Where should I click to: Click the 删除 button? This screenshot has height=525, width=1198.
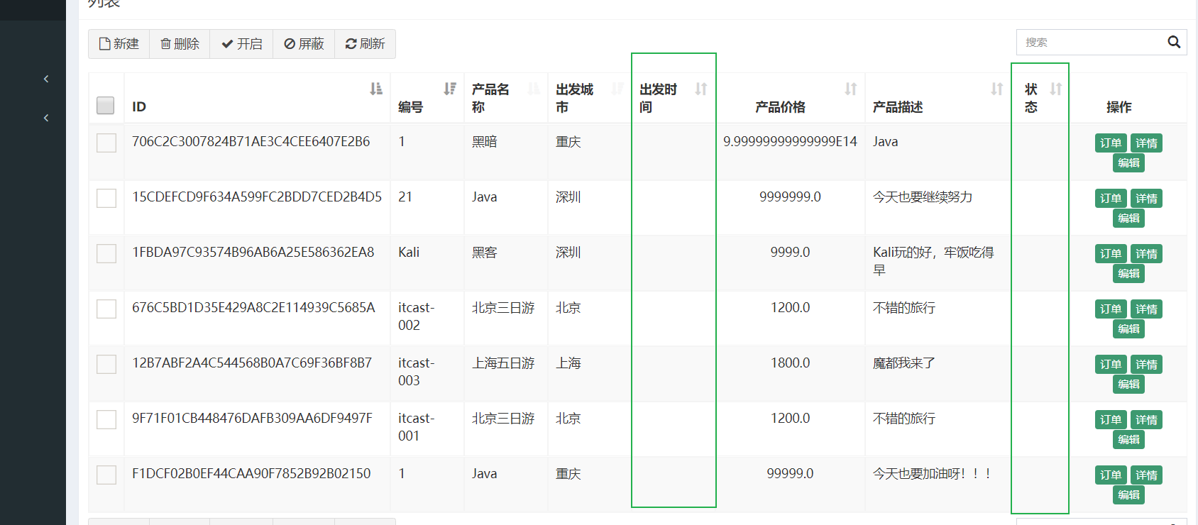click(180, 44)
